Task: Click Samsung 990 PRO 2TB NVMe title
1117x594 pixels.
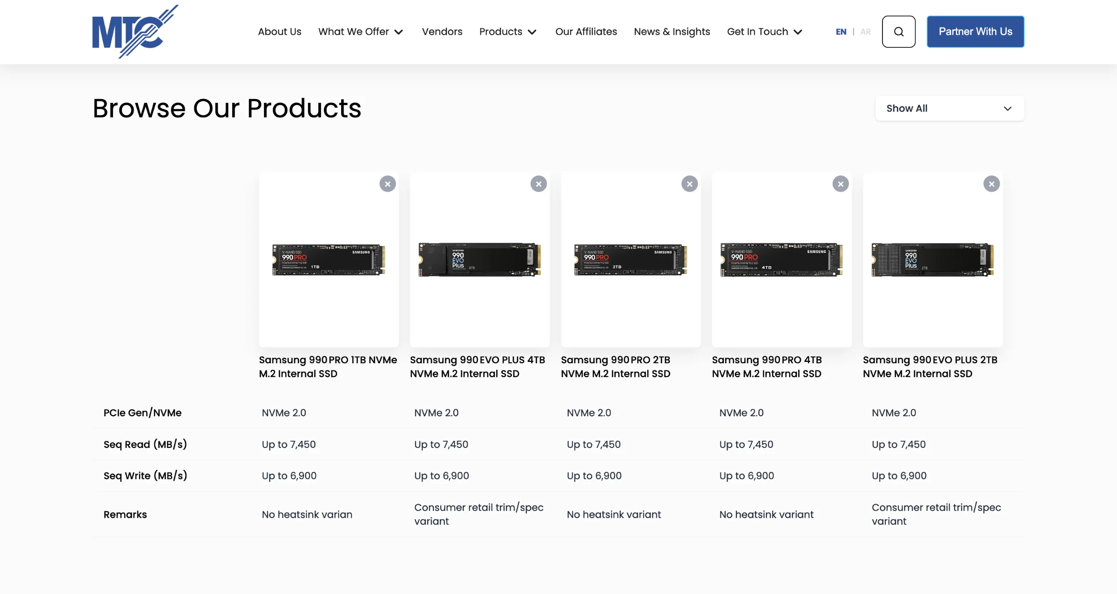Action: [x=616, y=367]
